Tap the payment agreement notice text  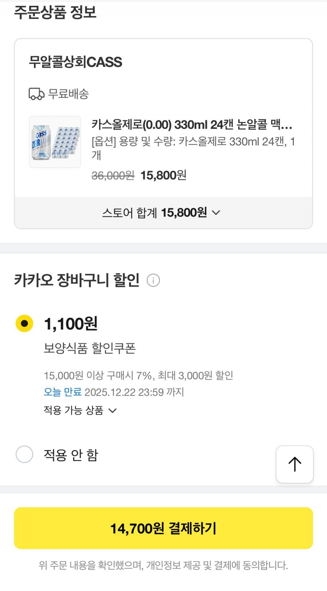coord(163,565)
